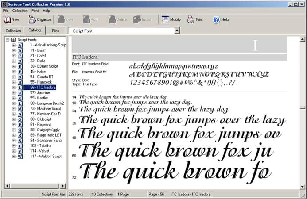Select 32 - Dalia entry
Screen dimensions: 307x199
coord(38,61)
